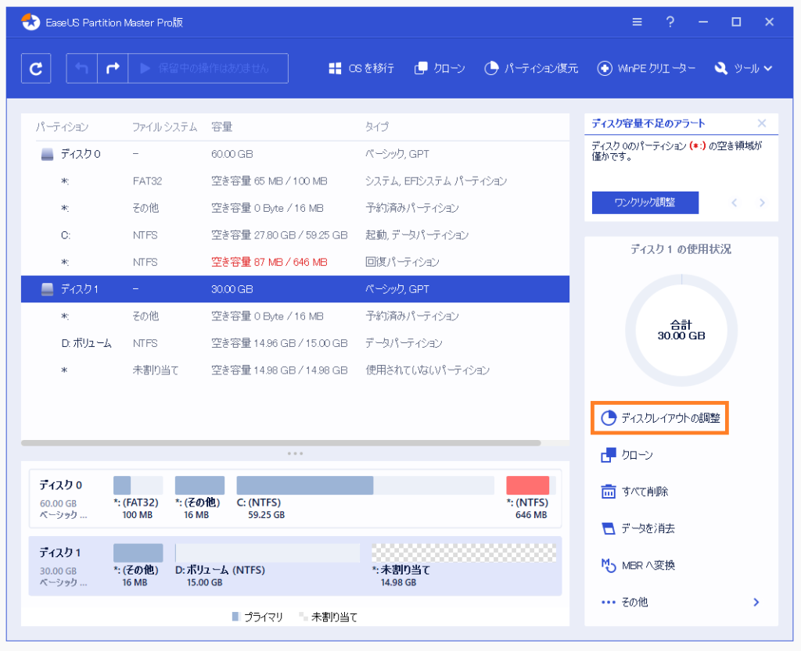Screen dimensions: 801x651
Task: Select the C: NTFS partition row
Action: pos(295,235)
